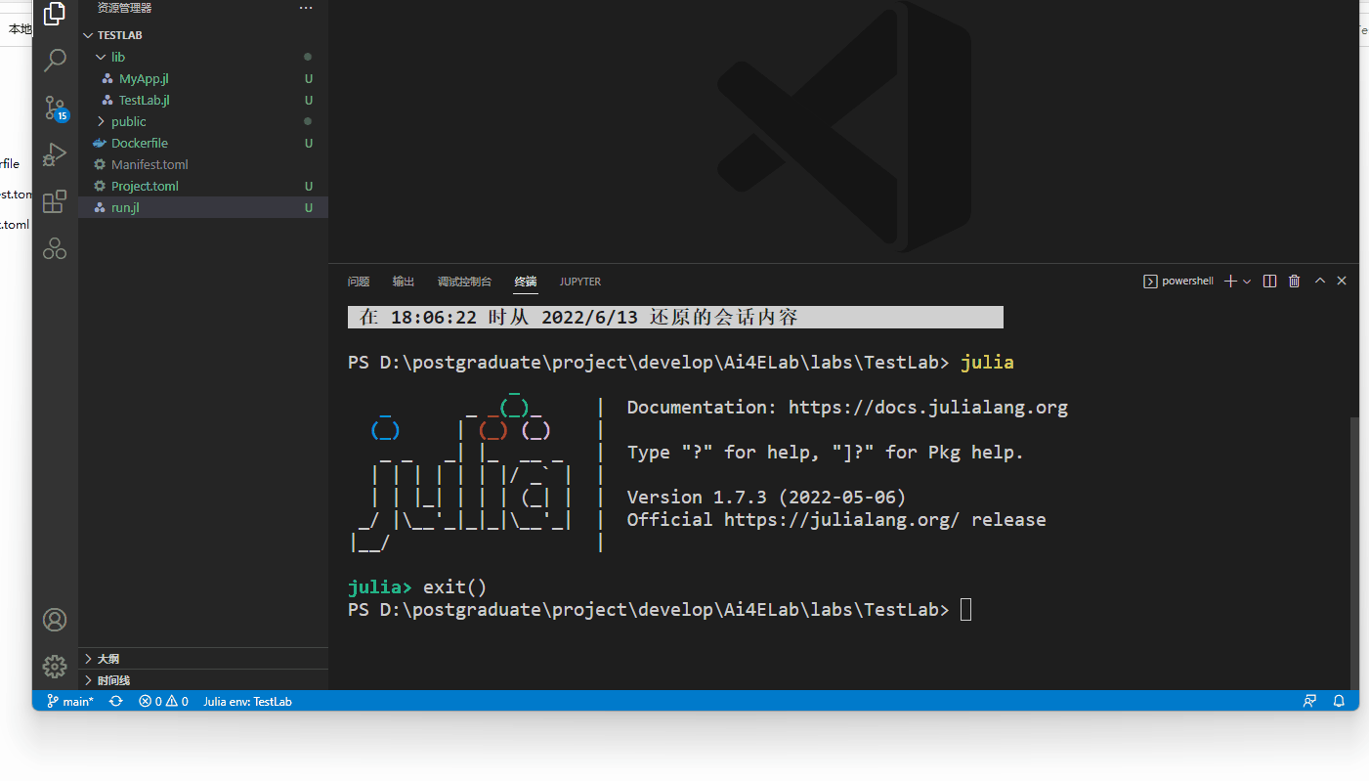Focus the terminal prompt cursor

[x=966, y=610]
